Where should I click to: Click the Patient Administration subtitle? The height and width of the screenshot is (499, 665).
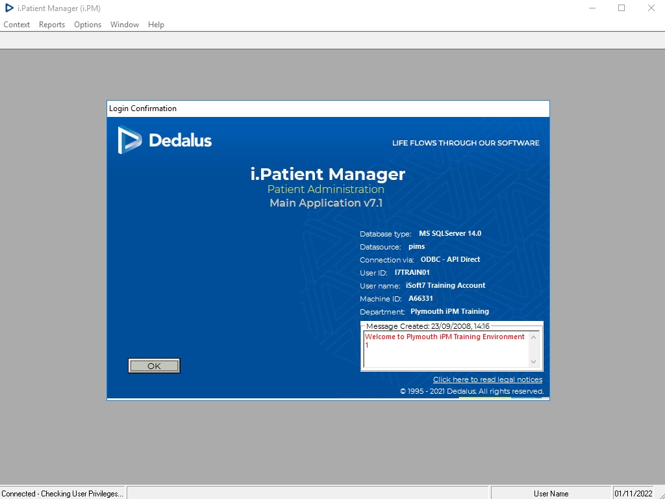point(326,189)
